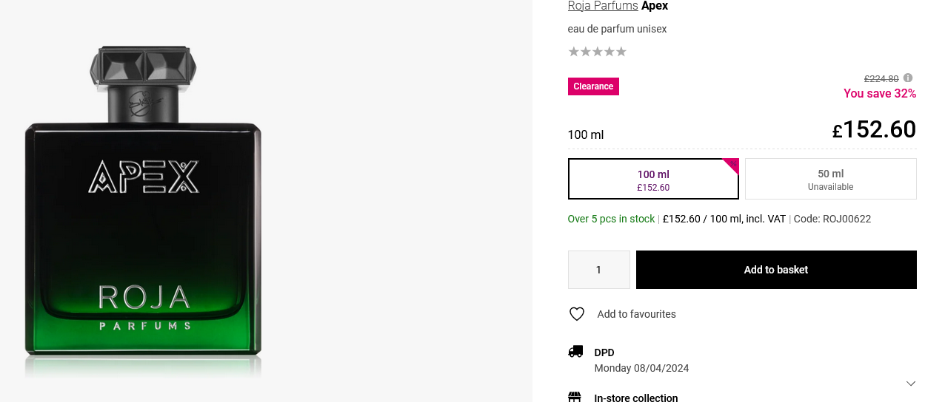Open the DPD delivery details row
This screenshot has height=402, width=925.
pyautogui.click(x=605, y=352)
